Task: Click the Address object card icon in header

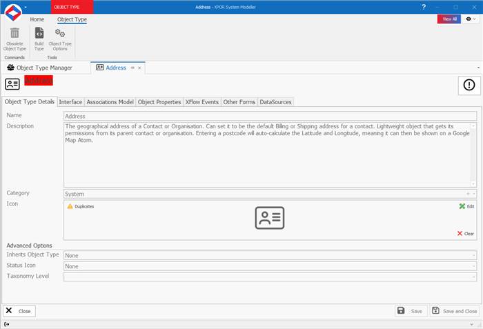Action: (x=12, y=83)
